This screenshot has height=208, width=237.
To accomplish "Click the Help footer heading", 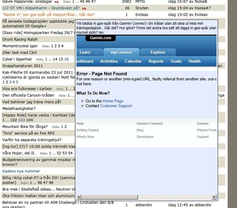I will click(x=80, y=123).
